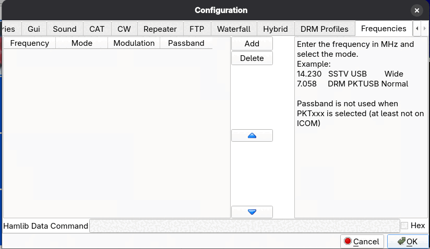Open the Gui tab
The height and width of the screenshot is (249, 430).
[x=34, y=29]
